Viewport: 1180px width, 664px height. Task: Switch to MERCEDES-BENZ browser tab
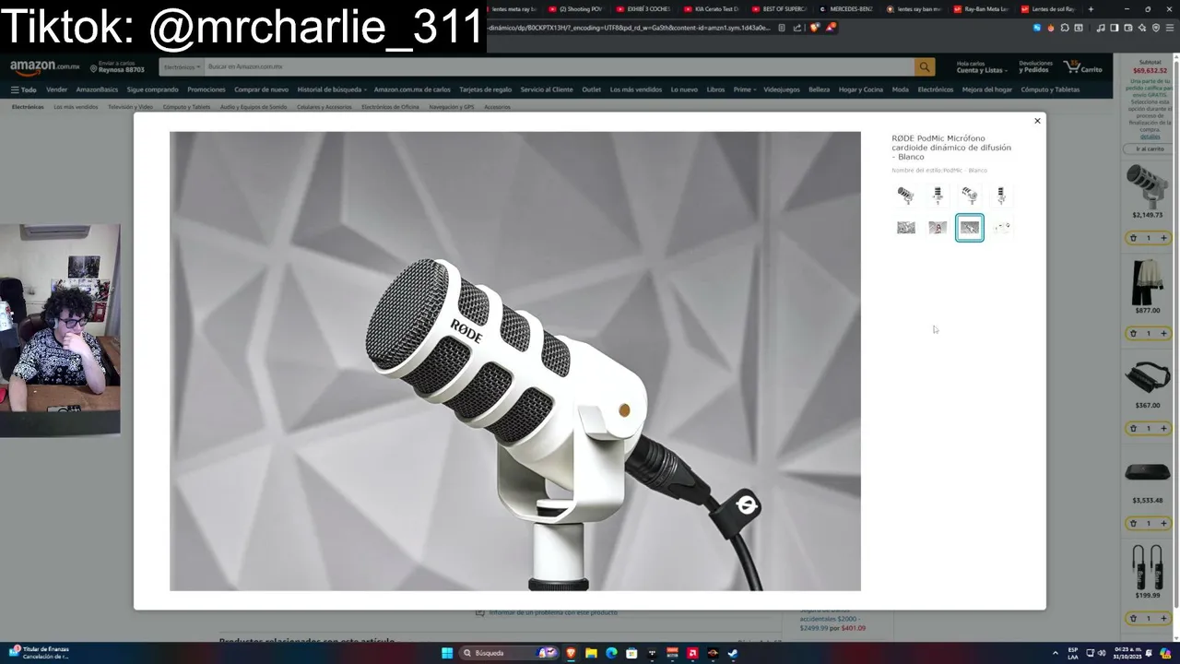click(x=847, y=9)
